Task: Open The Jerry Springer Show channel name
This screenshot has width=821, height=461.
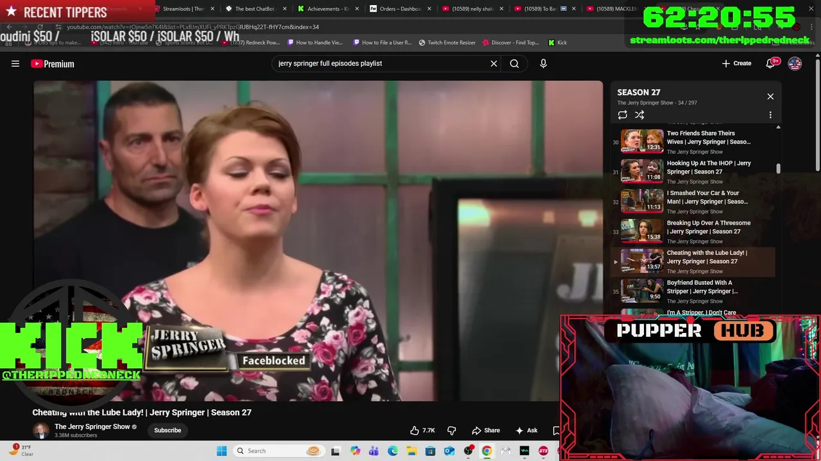Action: (92, 426)
